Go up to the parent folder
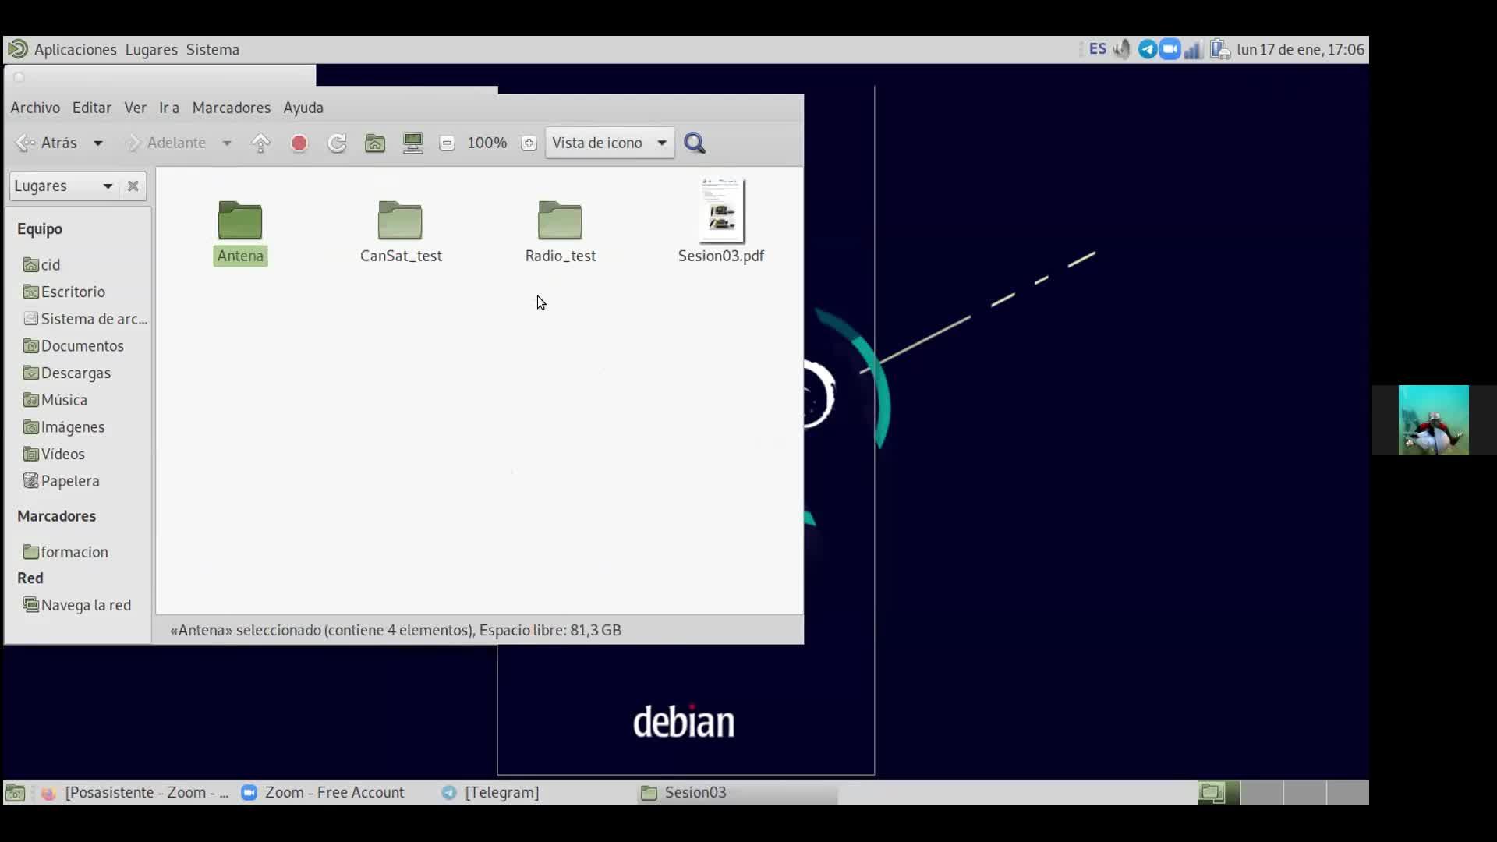 (x=261, y=143)
